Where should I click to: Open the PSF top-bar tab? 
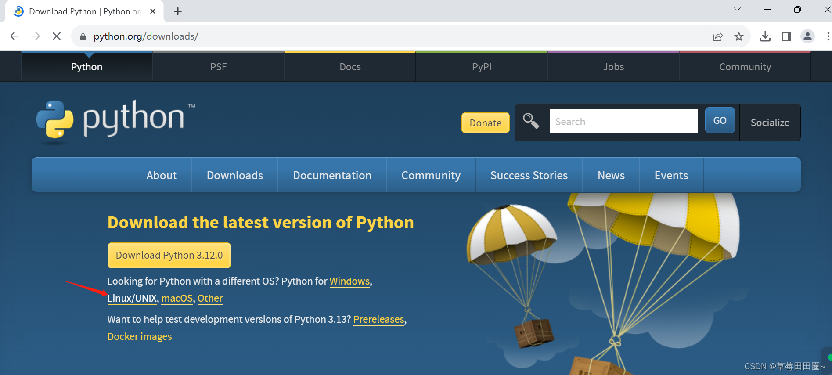[x=218, y=67]
